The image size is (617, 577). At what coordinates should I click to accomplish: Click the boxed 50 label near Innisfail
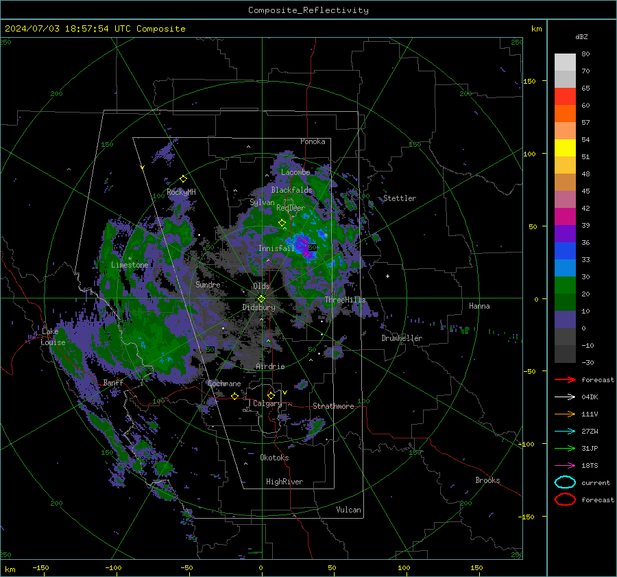313,248
